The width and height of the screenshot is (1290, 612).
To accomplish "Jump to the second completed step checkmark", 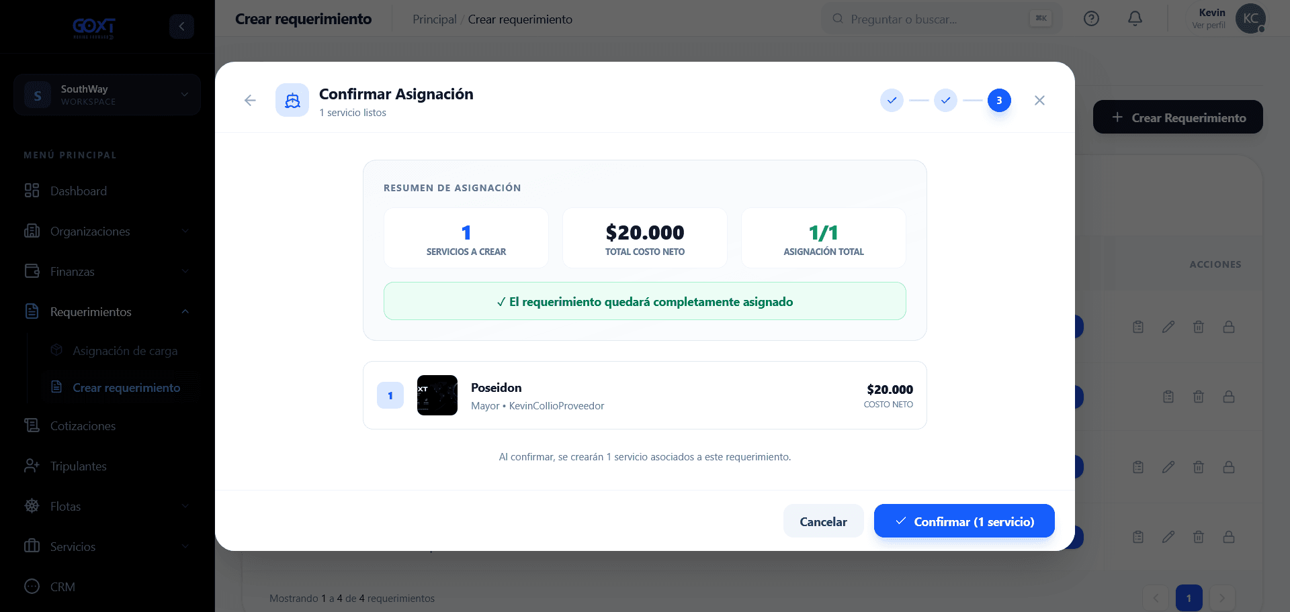I will (945, 101).
